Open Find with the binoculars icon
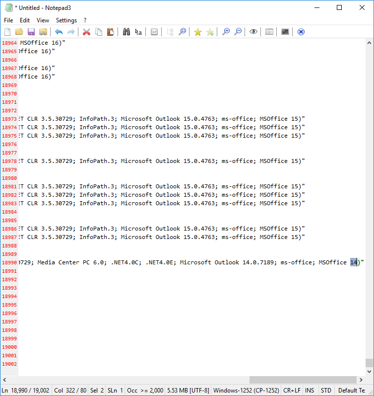This screenshot has width=374, height=396. [x=126, y=32]
